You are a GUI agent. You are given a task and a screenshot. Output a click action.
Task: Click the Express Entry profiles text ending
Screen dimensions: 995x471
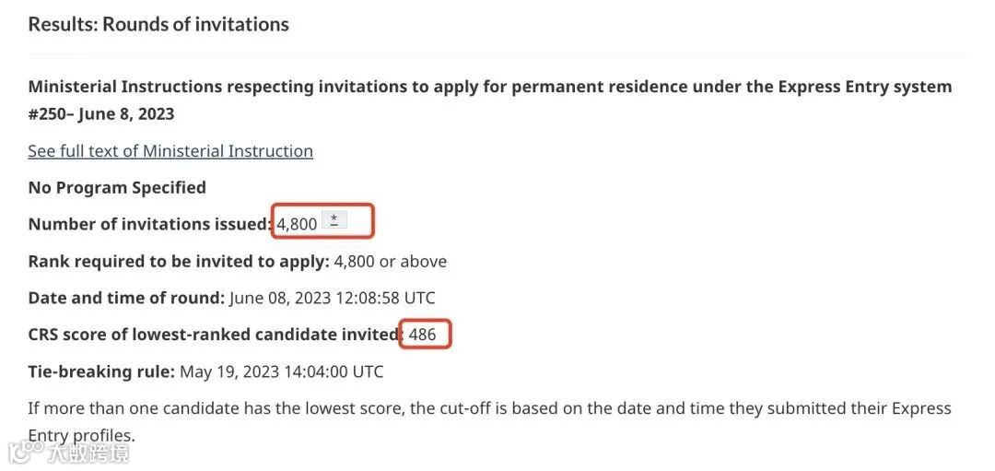82,436
